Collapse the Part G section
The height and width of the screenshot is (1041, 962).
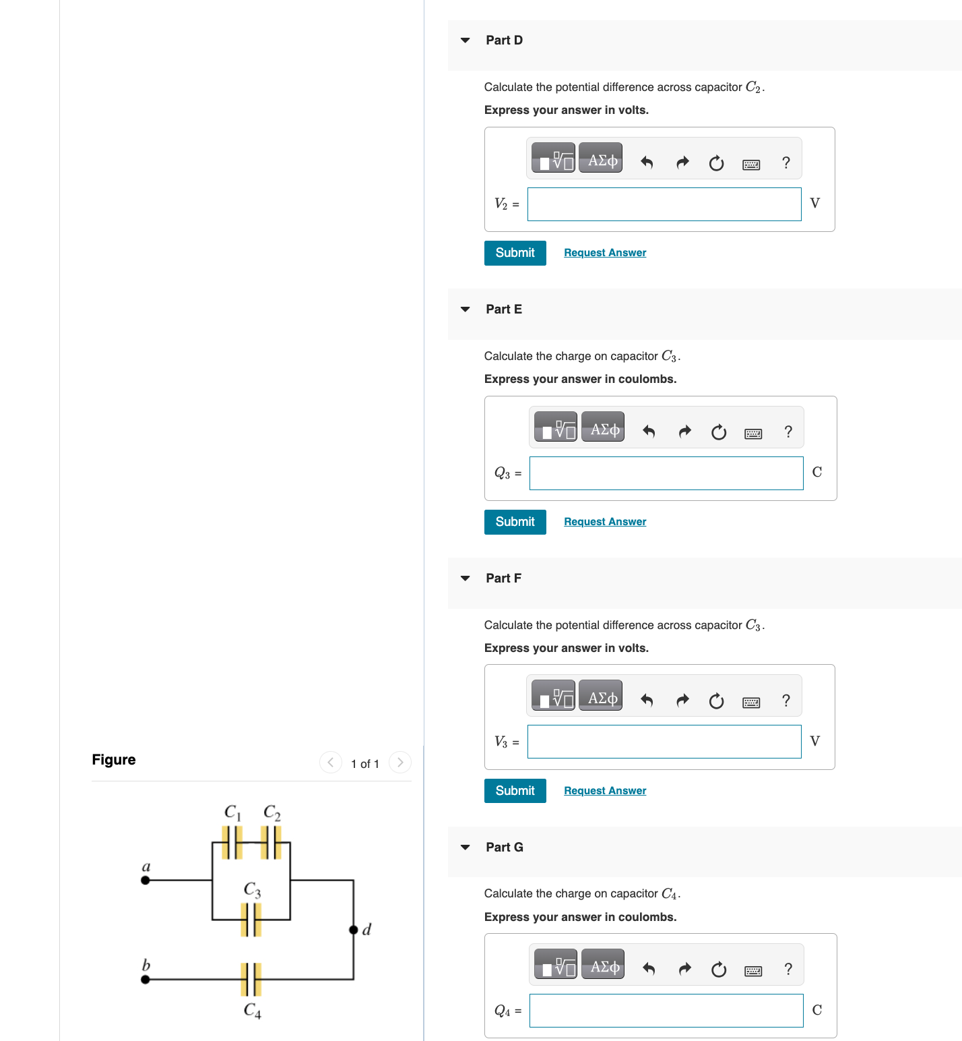465,847
